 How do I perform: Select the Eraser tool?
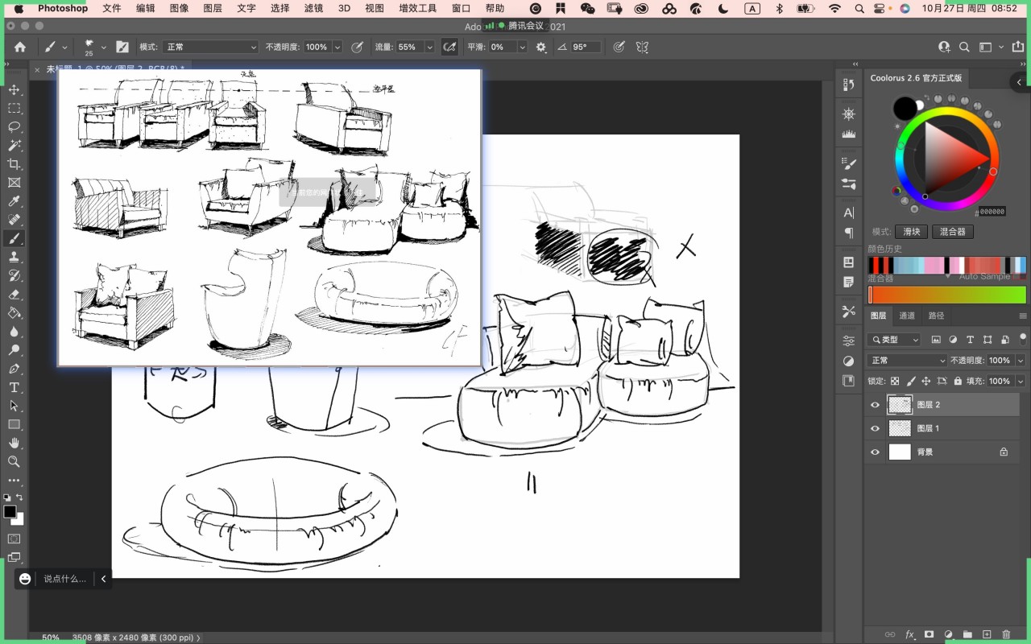(x=14, y=295)
